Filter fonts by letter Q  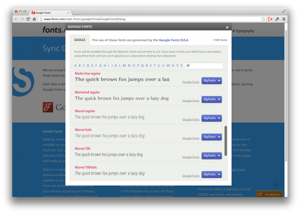pos(142,65)
